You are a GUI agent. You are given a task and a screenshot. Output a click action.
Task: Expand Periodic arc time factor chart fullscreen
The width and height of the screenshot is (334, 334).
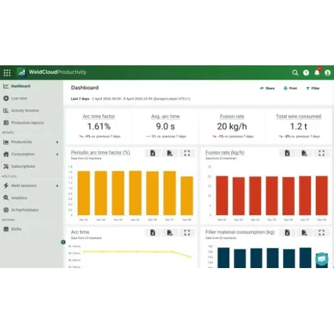(x=187, y=153)
